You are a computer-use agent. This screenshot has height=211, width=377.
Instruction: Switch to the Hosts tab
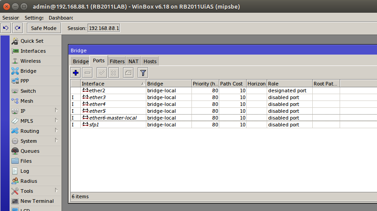coord(150,61)
